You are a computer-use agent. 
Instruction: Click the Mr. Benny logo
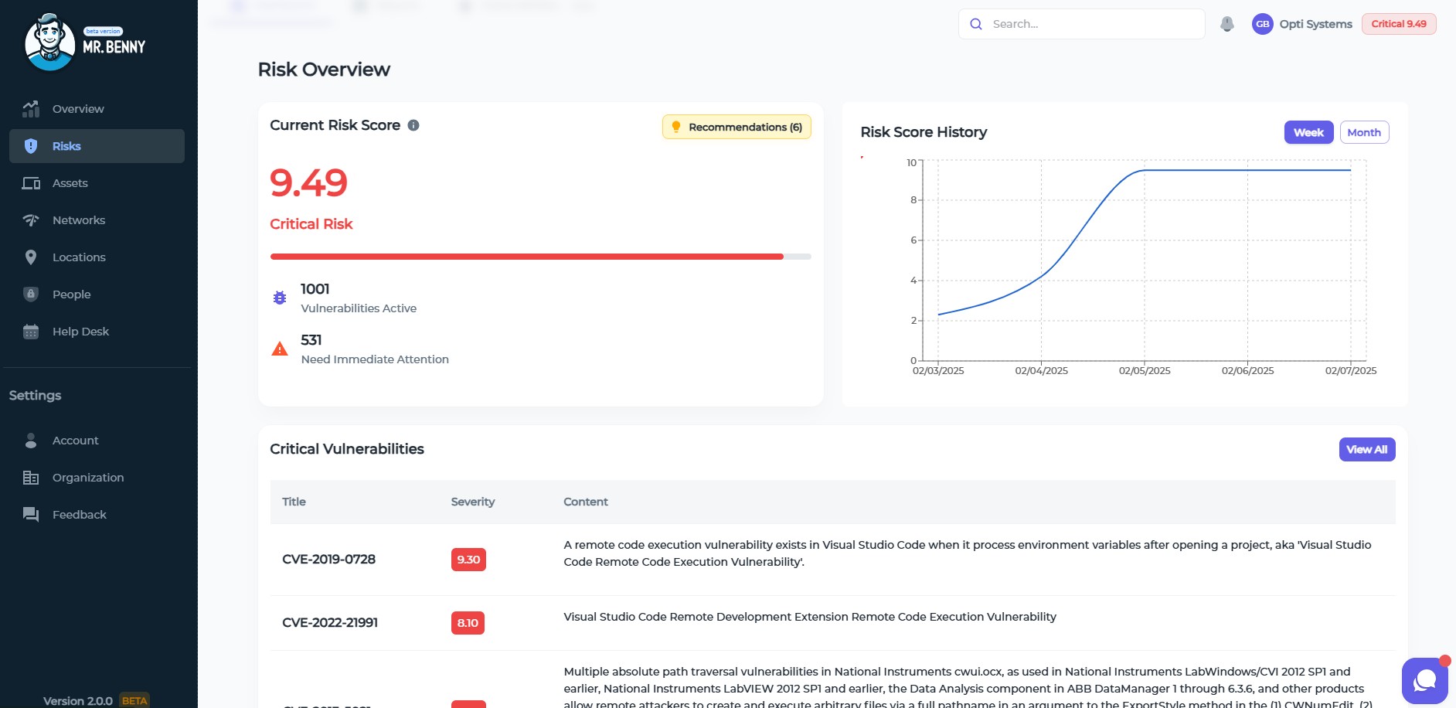coord(85,43)
